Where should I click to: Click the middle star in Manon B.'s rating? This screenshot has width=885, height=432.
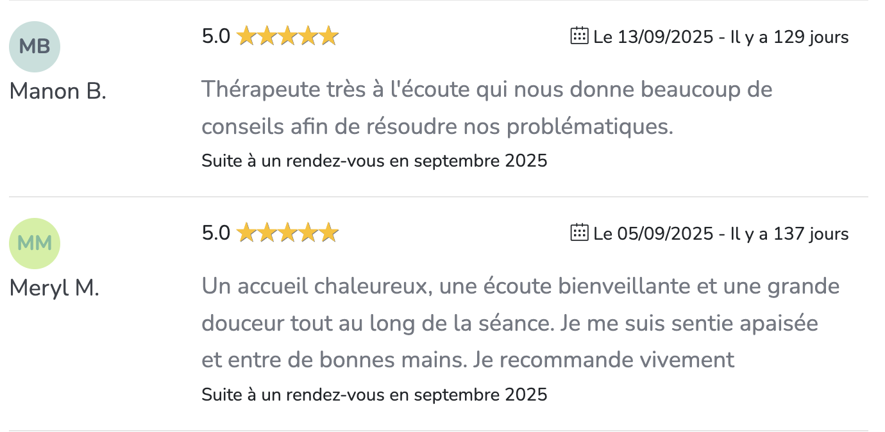point(287,37)
